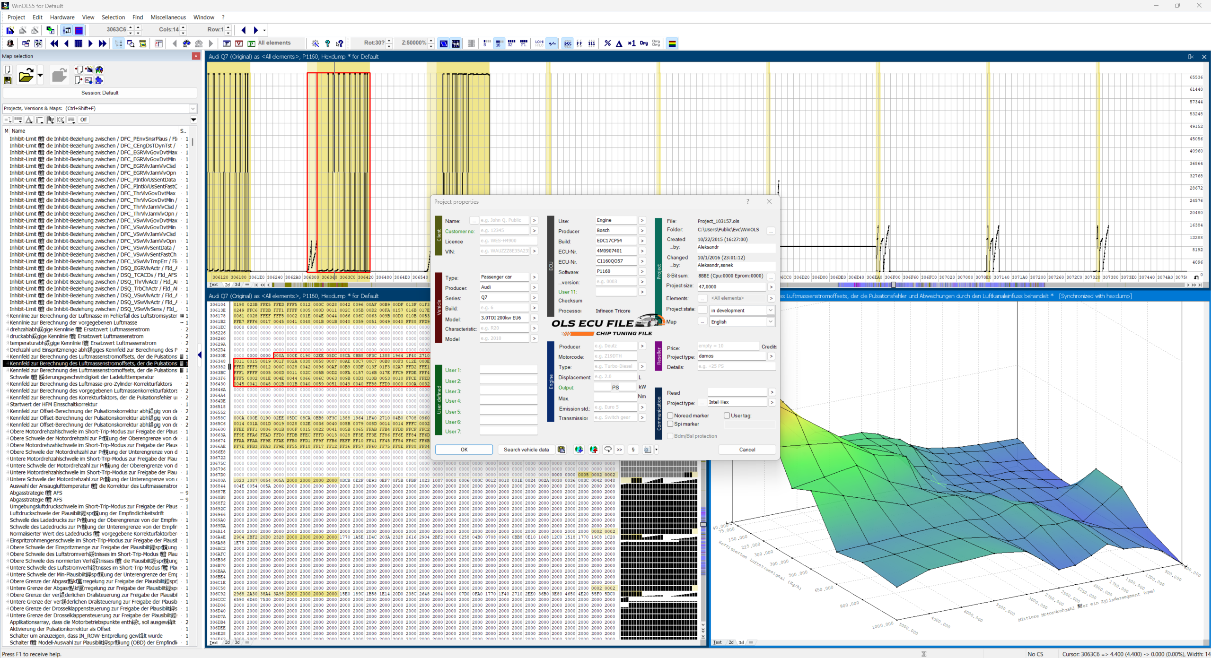The width and height of the screenshot is (1211, 658).
Task: Toggle the 8-bit display mode
Action: pos(487,43)
